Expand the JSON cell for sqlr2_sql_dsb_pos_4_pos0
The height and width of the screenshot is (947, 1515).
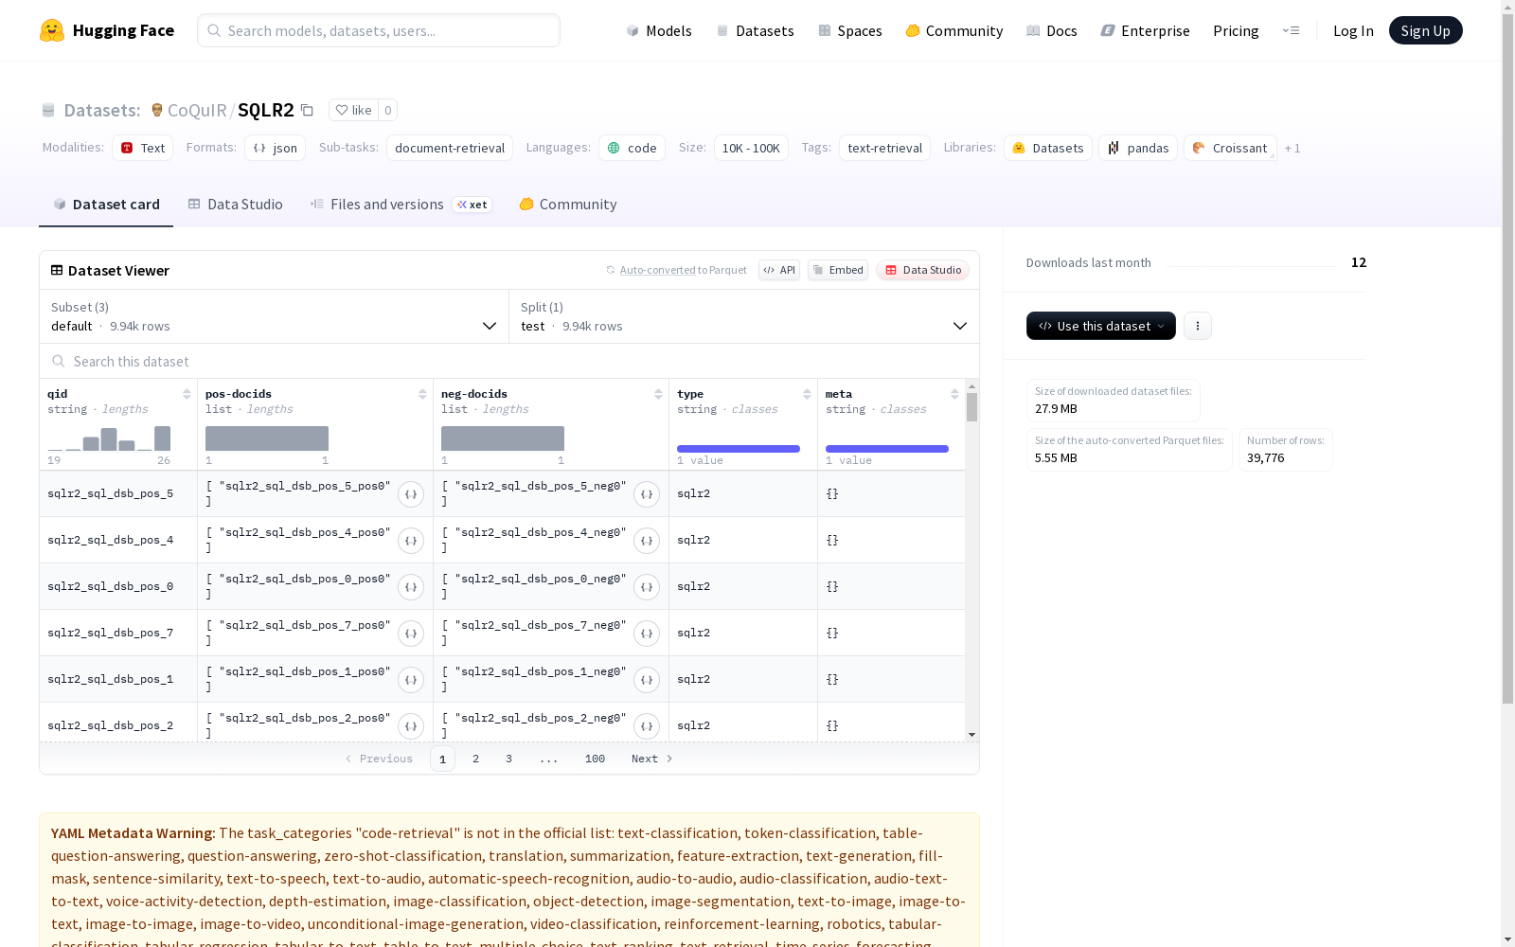pyautogui.click(x=411, y=541)
